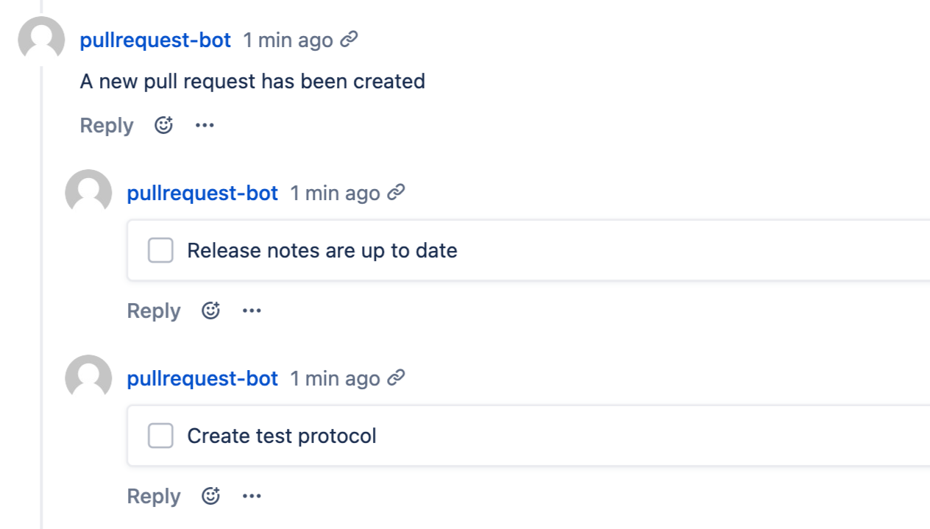Copy permalink of the Create test protocol comment
930x529 pixels.
397,378
